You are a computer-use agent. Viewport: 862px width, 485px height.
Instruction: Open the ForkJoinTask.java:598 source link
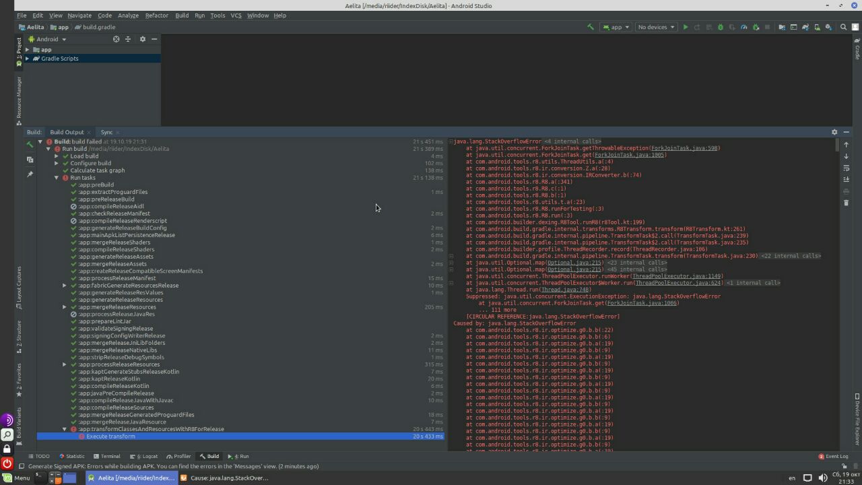pos(685,148)
